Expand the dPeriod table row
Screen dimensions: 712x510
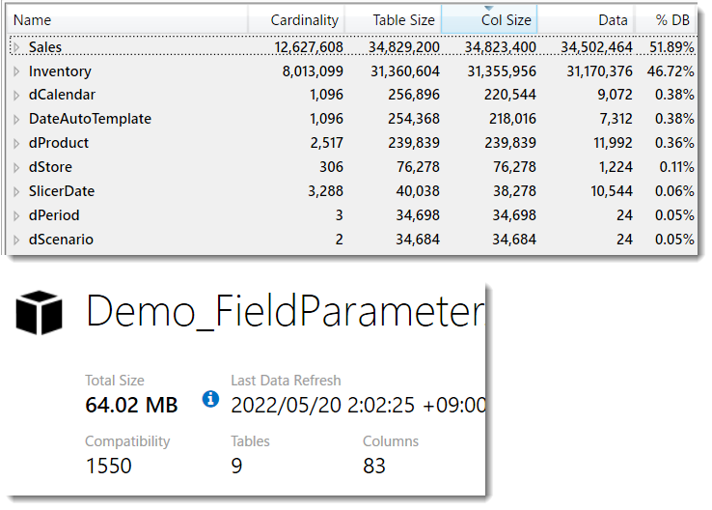(x=16, y=215)
